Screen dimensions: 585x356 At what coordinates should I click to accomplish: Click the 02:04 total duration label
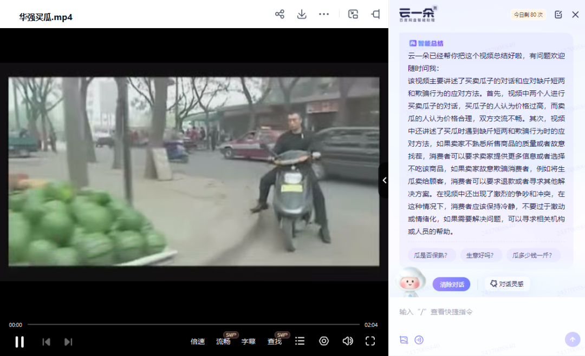pyautogui.click(x=371, y=325)
